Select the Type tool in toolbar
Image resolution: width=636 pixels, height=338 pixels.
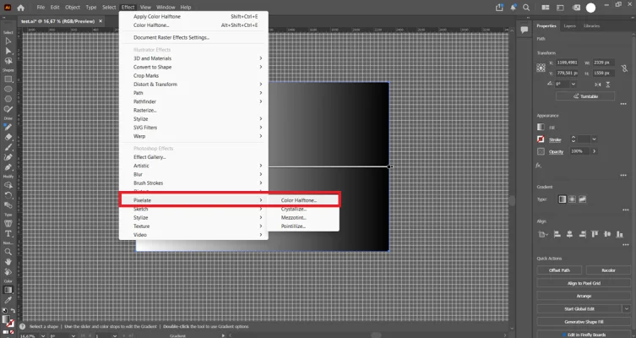[x=8, y=234]
